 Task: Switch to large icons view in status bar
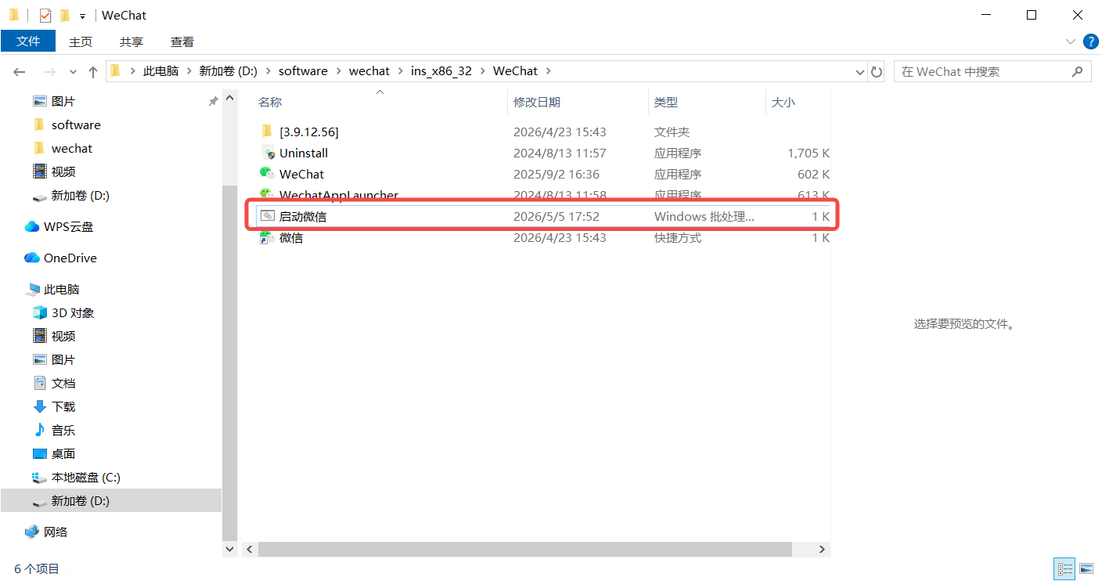point(1086,568)
